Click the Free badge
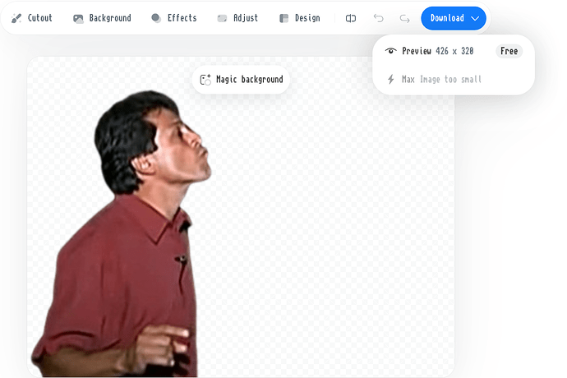This screenshot has width=567, height=378. [x=509, y=51]
